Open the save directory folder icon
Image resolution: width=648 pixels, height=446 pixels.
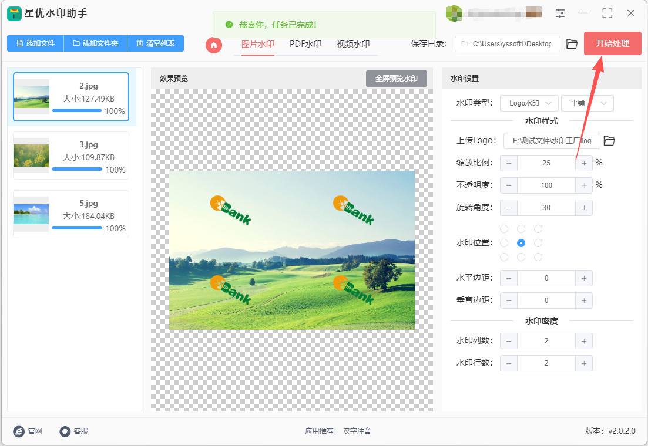click(x=572, y=44)
